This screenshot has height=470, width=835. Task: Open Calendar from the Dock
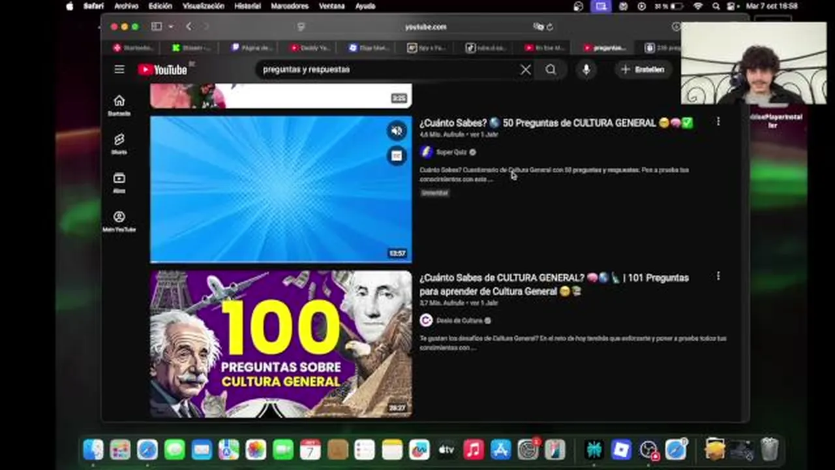point(311,450)
